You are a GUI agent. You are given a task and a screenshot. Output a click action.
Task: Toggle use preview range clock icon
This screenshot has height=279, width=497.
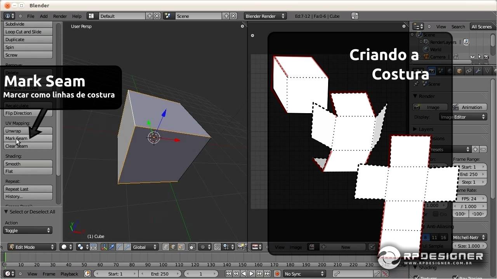87,274
